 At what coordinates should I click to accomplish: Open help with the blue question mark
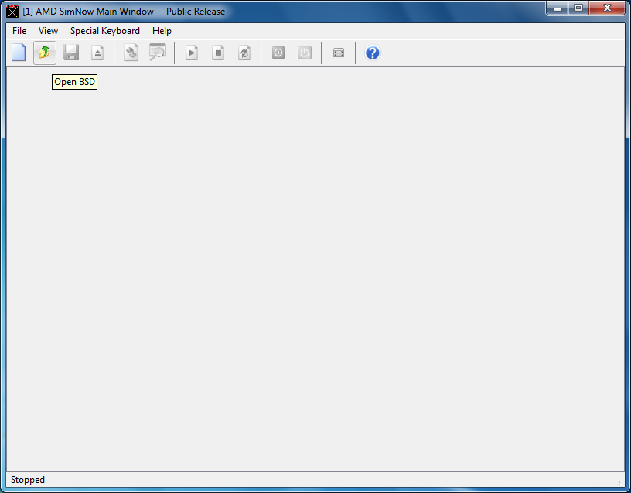point(373,53)
